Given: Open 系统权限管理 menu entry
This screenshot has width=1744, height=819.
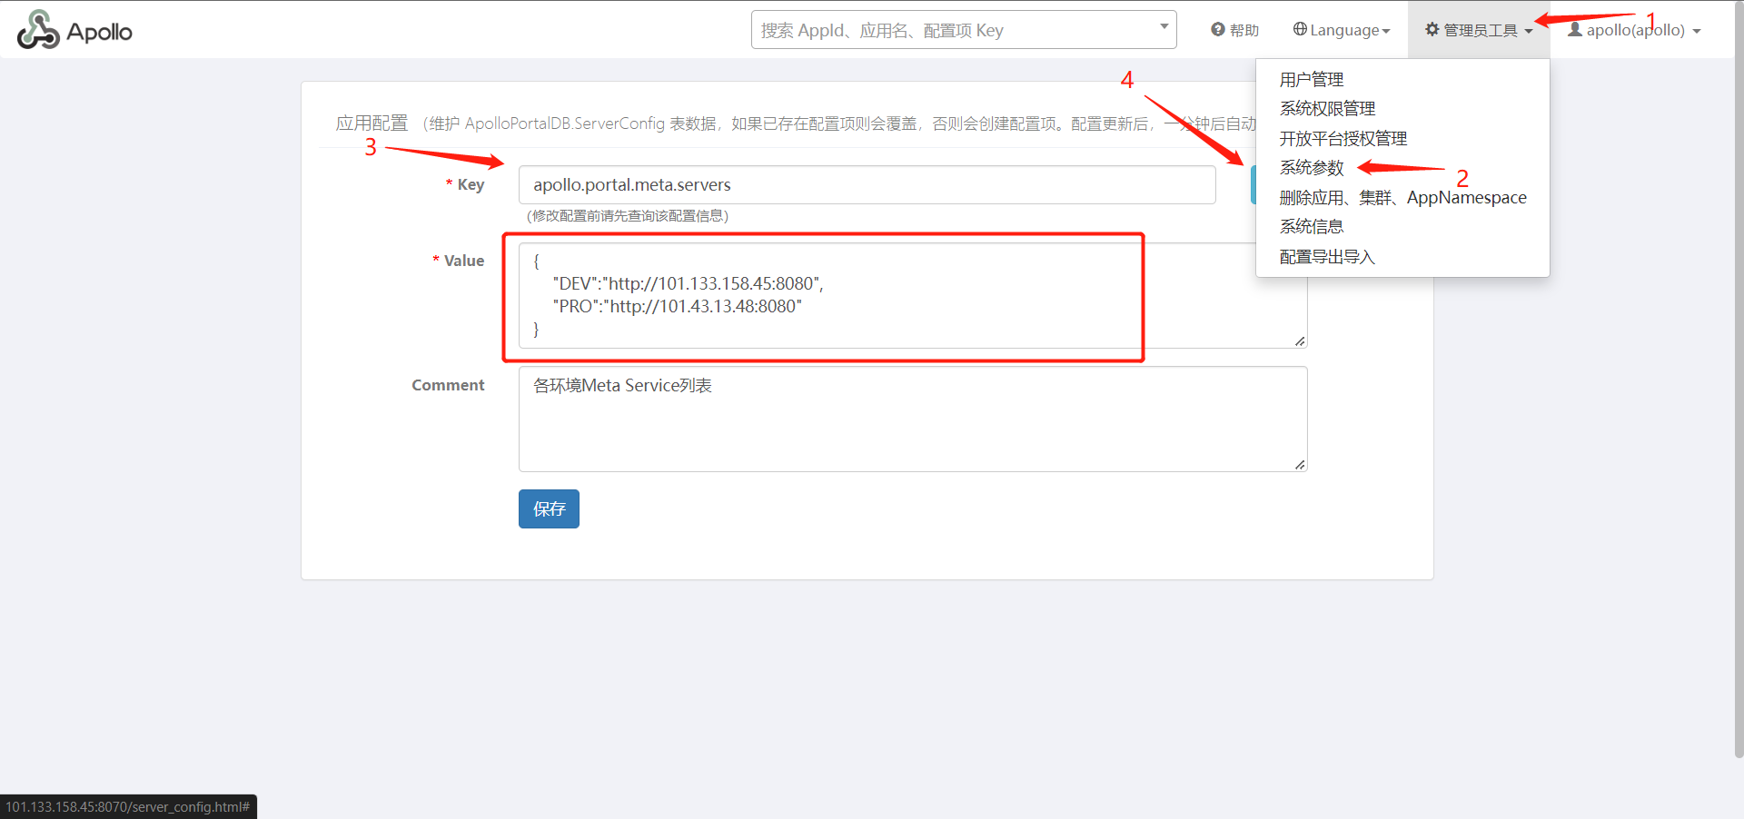Looking at the screenshot, I should (x=1326, y=109).
